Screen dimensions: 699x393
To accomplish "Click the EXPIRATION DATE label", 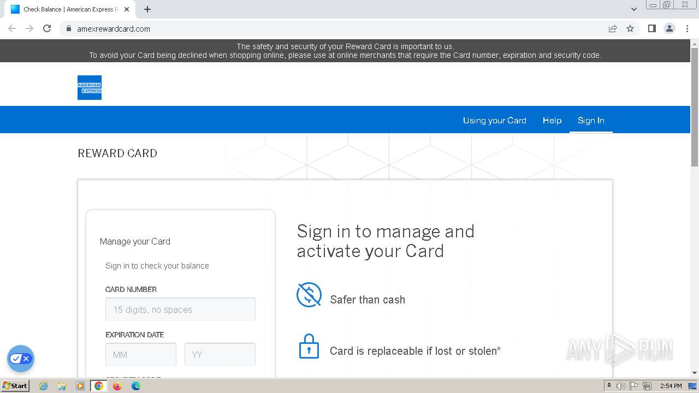I will pyautogui.click(x=134, y=335).
